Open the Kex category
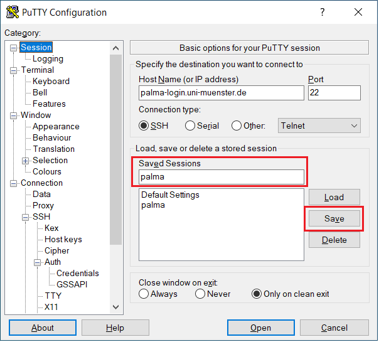The height and width of the screenshot is (342, 379). 51,228
